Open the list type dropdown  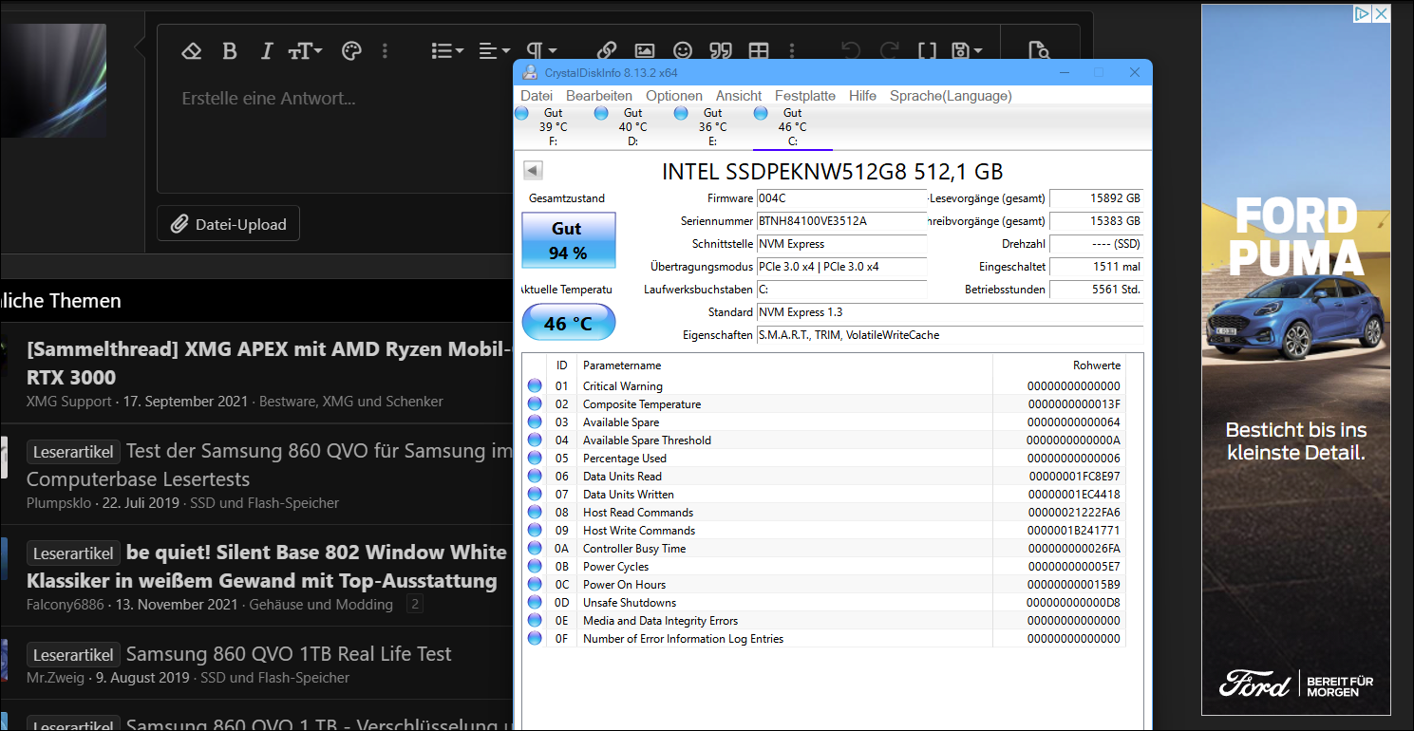coord(447,51)
